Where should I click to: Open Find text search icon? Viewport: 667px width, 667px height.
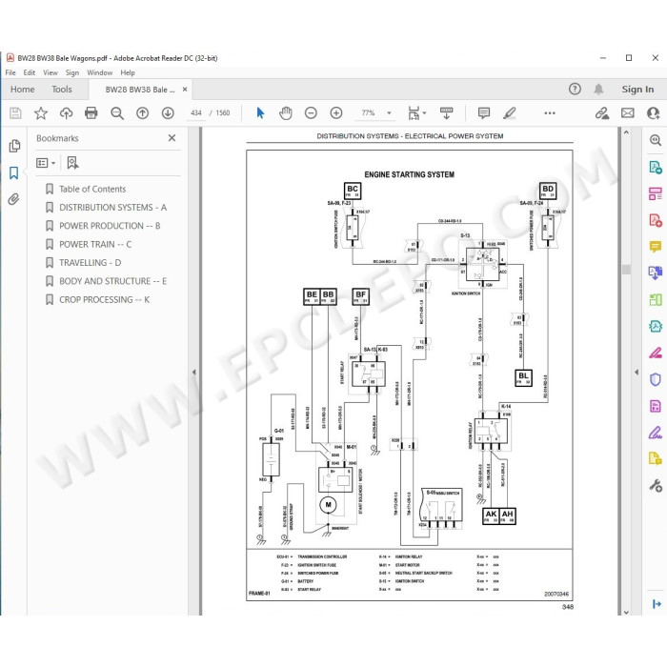tap(117, 113)
